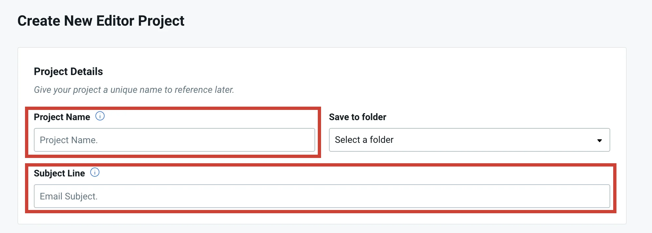
Task: Focus the Subject Line entry field
Action: (322, 196)
